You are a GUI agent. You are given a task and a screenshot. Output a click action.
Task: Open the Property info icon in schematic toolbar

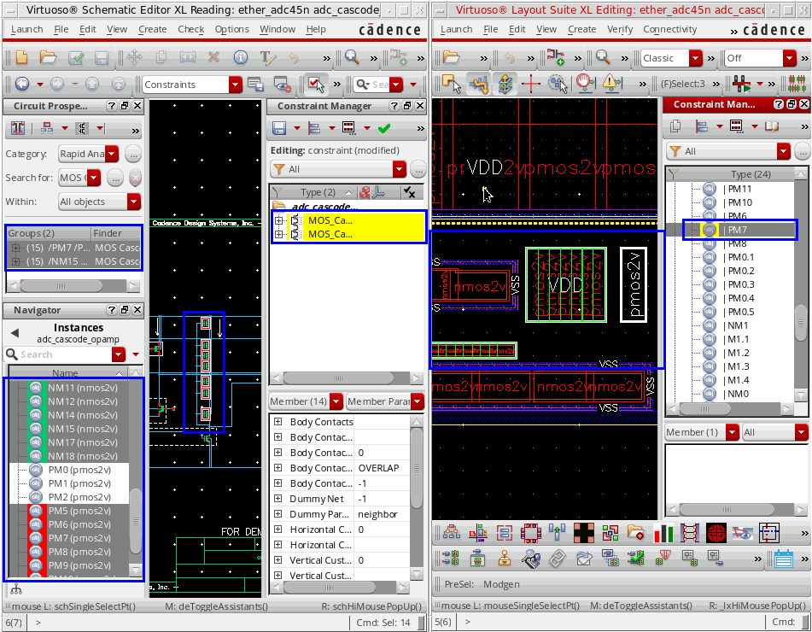coord(241,59)
